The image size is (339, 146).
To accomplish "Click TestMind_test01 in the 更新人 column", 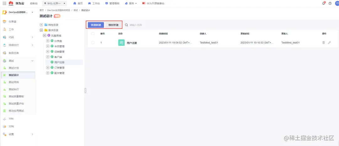I will click(x=290, y=43).
